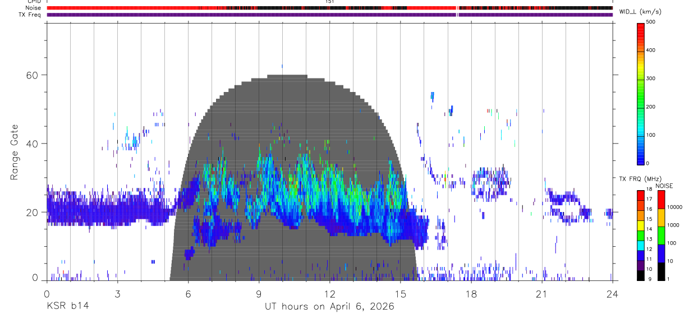Click the 10000 label on the NOISE legend

[x=675, y=207]
